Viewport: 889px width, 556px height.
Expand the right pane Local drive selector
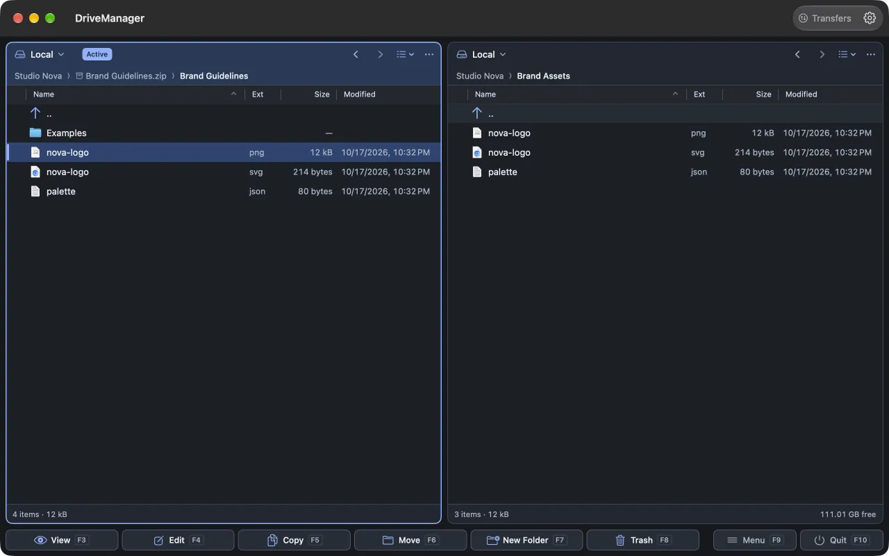click(x=481, y=54)
